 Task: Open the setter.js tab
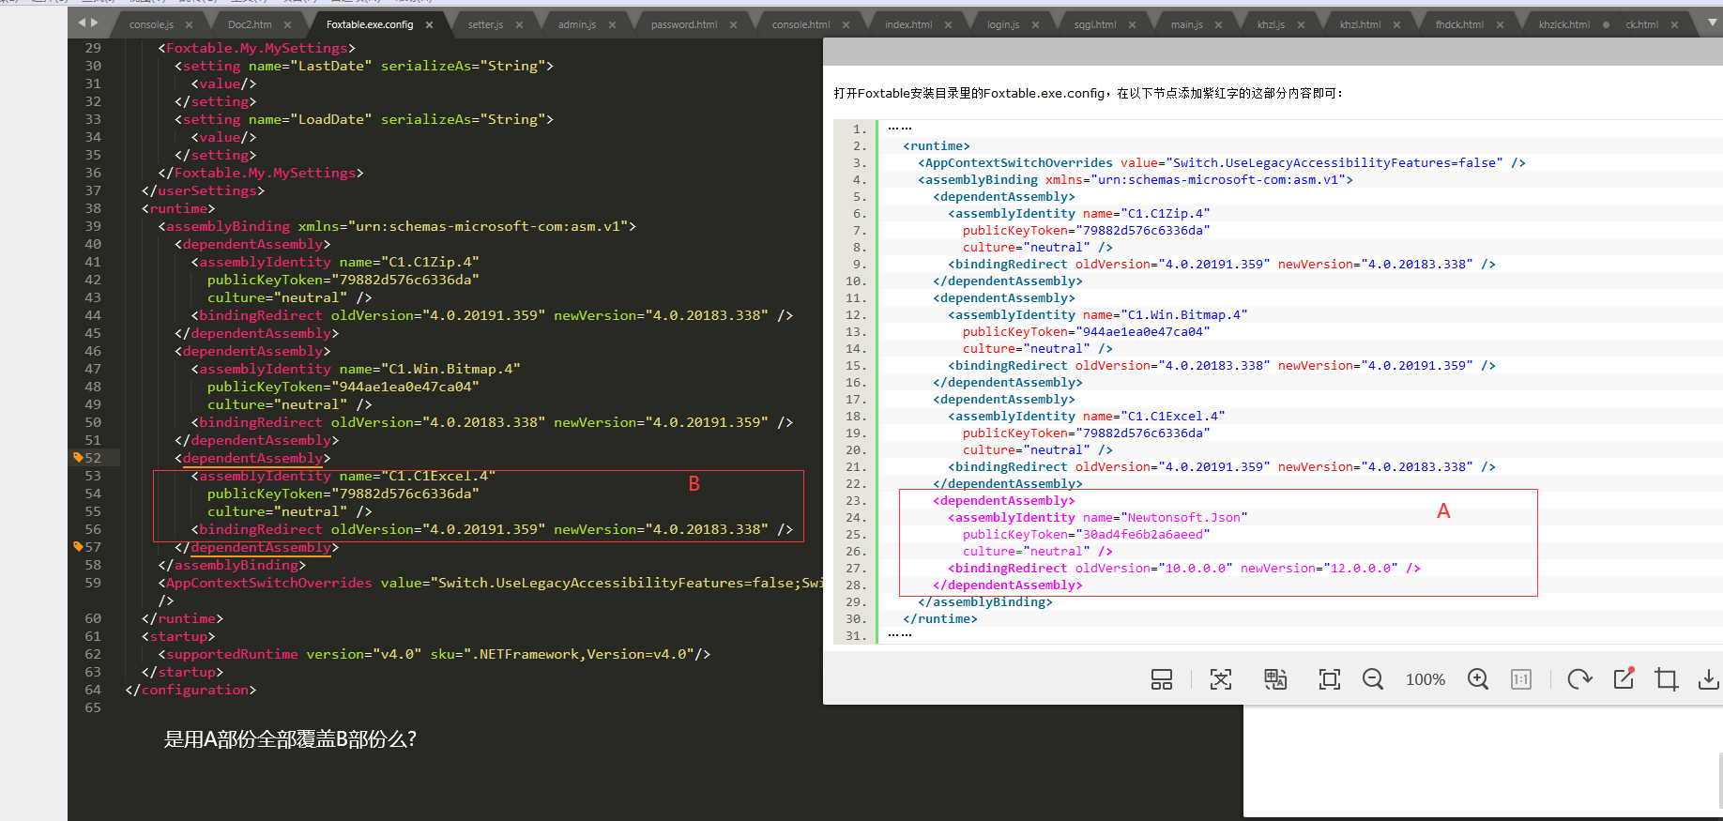485,25
